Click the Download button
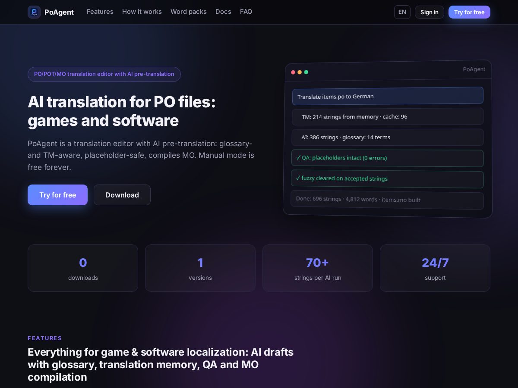Viewport: 518px width, 388px height. [122, 195]
